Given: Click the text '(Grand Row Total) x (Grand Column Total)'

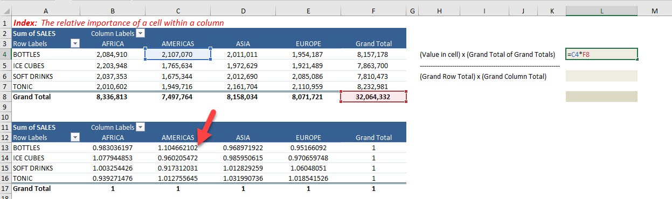Looking at the screenshot, I should click(x=483, y=76).
